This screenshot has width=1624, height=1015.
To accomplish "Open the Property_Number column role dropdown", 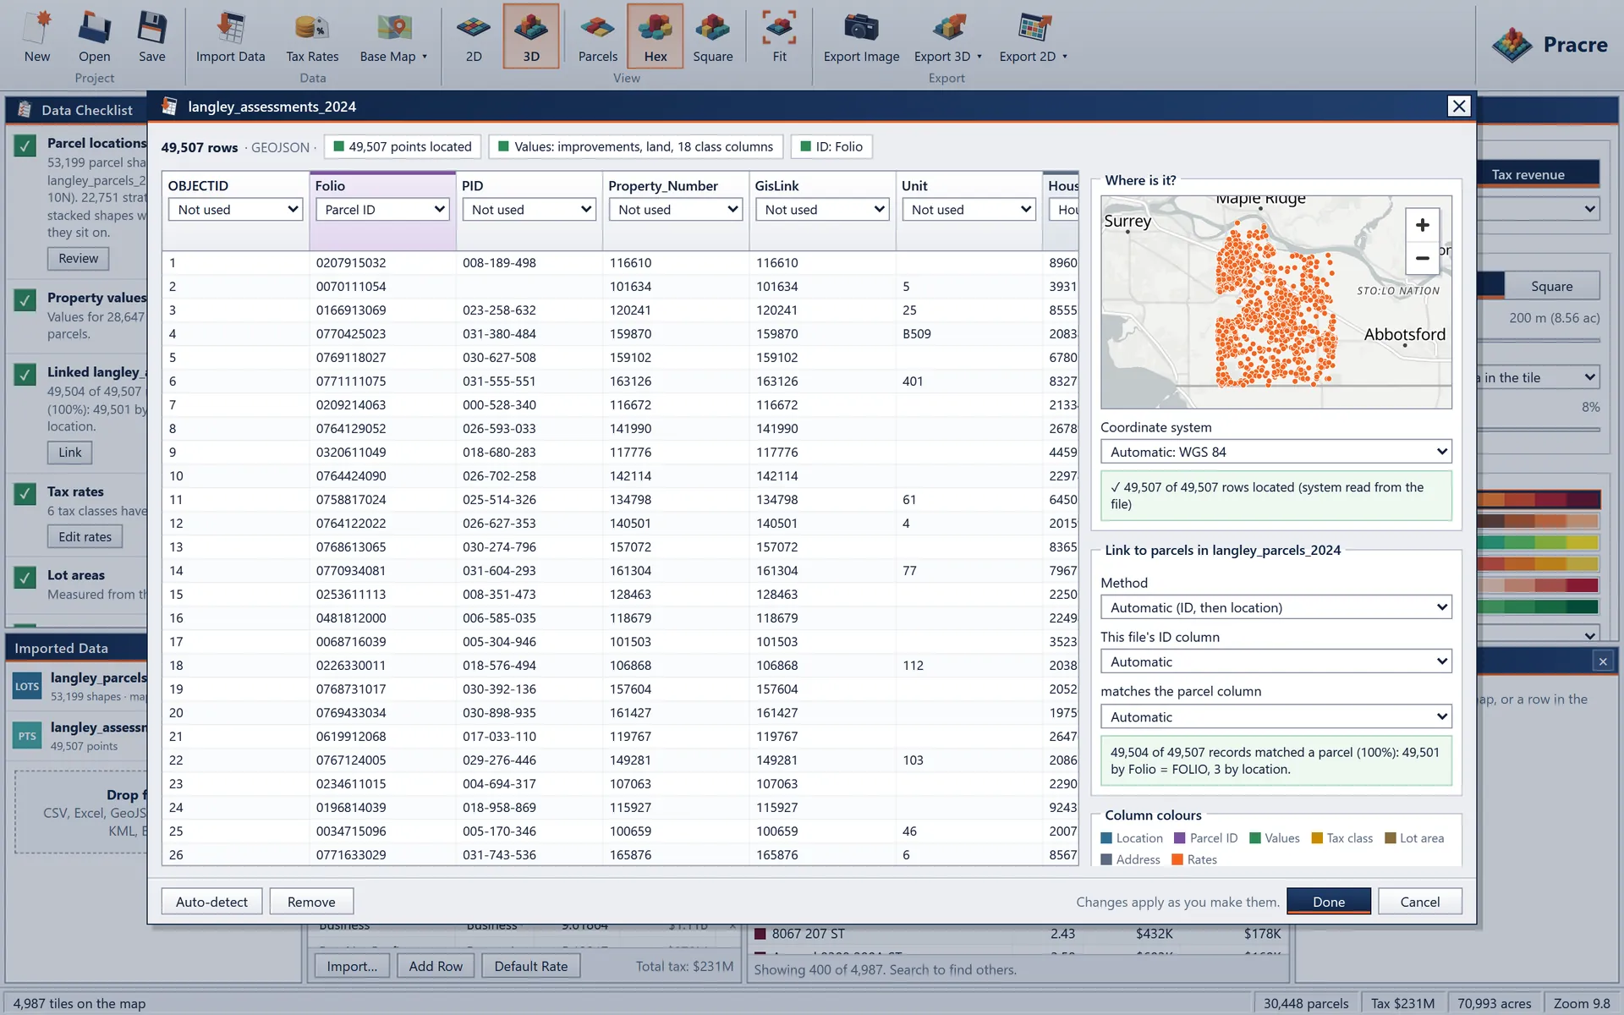I will coord(676,209).
